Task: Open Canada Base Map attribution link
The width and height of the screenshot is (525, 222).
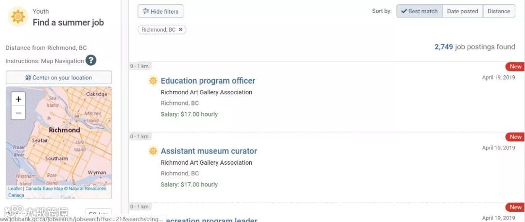Action: point(44,188)
